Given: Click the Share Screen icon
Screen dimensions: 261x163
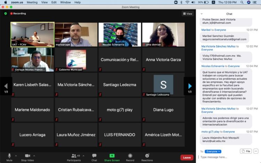Looking at the screenshot, I should pos(112,156).
